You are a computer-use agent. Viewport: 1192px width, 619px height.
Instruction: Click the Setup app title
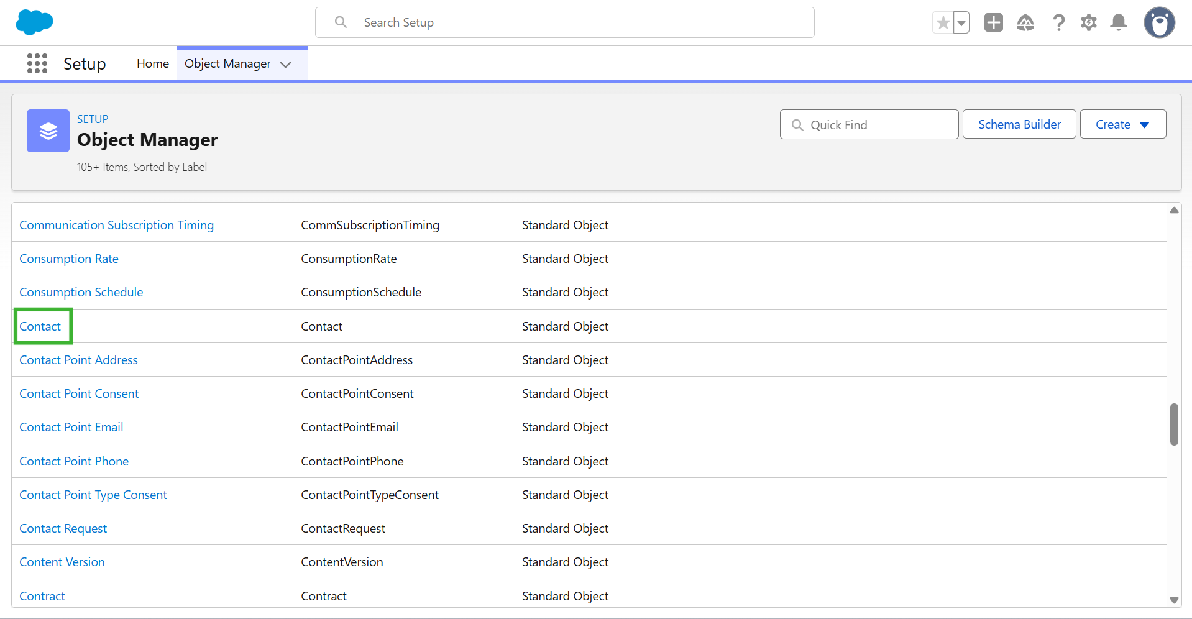pos(85,63)
